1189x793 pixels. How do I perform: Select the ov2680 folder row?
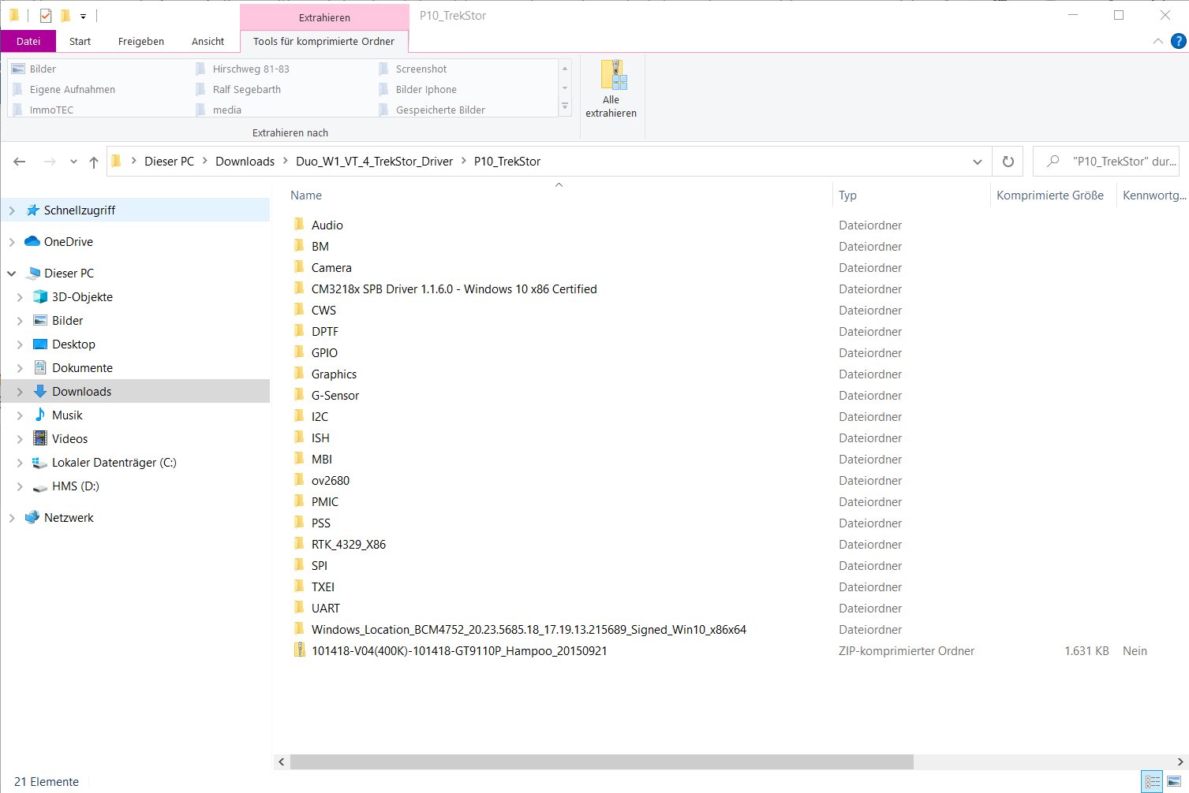[x=330, y=481]
